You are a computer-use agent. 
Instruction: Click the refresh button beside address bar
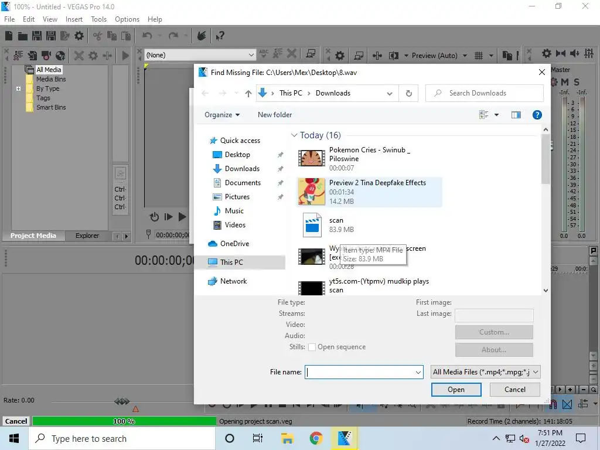point(408,93)
